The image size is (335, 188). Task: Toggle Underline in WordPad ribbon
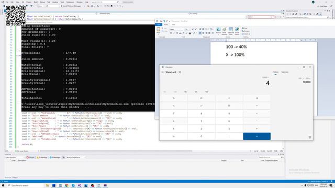177,33
